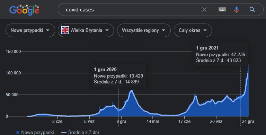The width and height of the screenshot is (266, 135).
Task: Click the '1 gru 2020' tooltip heading
Action: (105, 69)
